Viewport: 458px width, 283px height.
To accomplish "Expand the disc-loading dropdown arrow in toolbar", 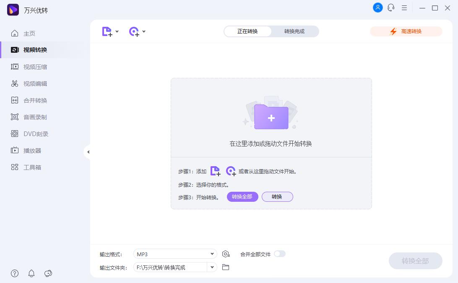I will click(x=144, y=31).
